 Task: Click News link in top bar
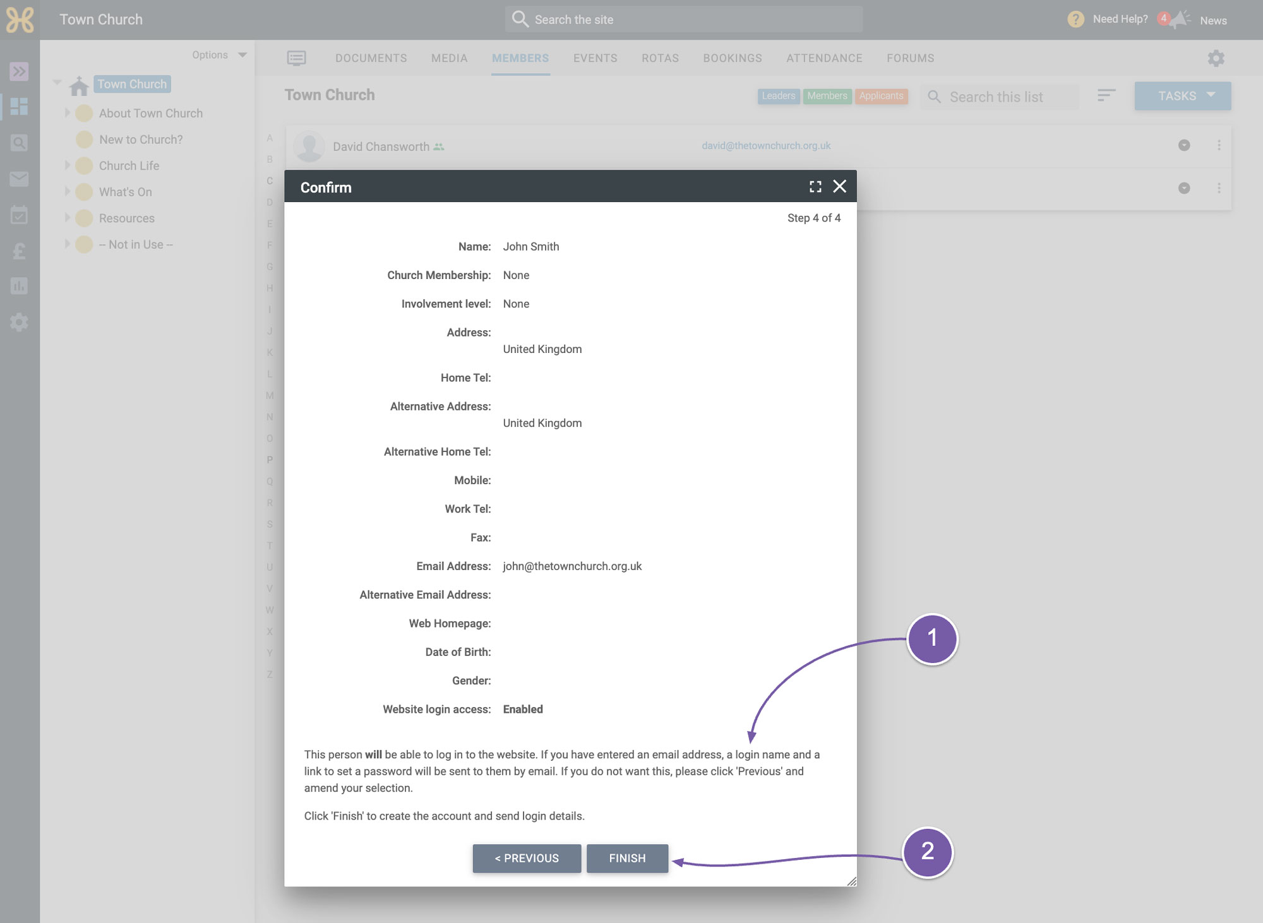click(x=1213, y=20)
